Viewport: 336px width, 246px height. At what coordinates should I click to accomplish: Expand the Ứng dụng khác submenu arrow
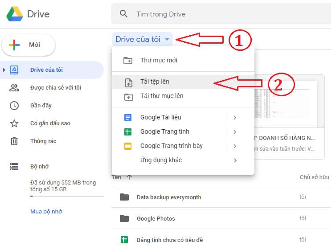tap(235, 160)
